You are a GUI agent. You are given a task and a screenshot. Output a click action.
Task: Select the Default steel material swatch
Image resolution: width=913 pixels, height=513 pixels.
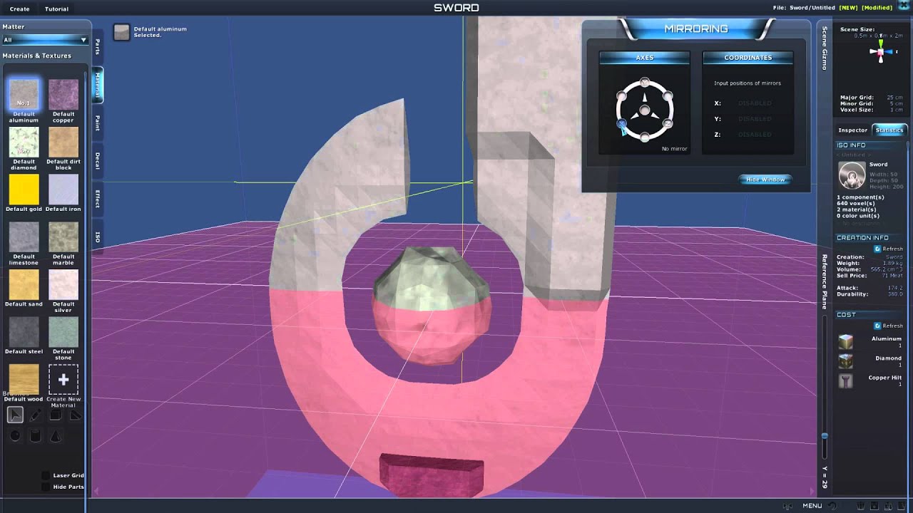24,332
